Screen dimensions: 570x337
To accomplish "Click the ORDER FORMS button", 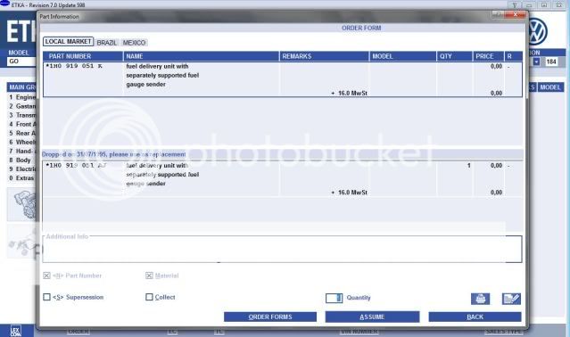I will click(x=270, y=317).
